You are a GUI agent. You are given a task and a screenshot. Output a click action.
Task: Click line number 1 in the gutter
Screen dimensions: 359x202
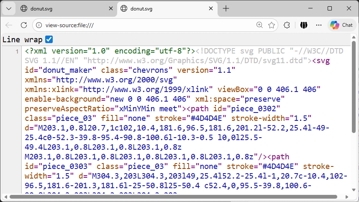tap(17, 51)
